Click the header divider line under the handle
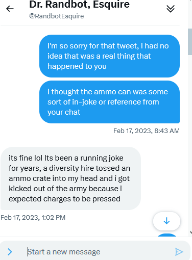The image size is (192, 260). pyautogui.click(x=90, y=26)
